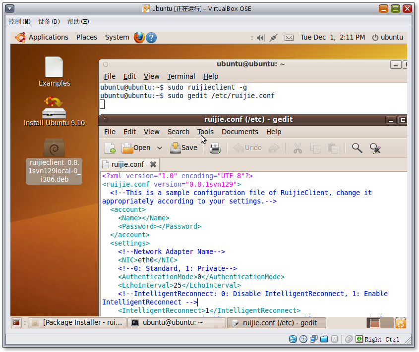Open the terminal window's File menu
419x352 pixels.
click(x=110, y=76)
